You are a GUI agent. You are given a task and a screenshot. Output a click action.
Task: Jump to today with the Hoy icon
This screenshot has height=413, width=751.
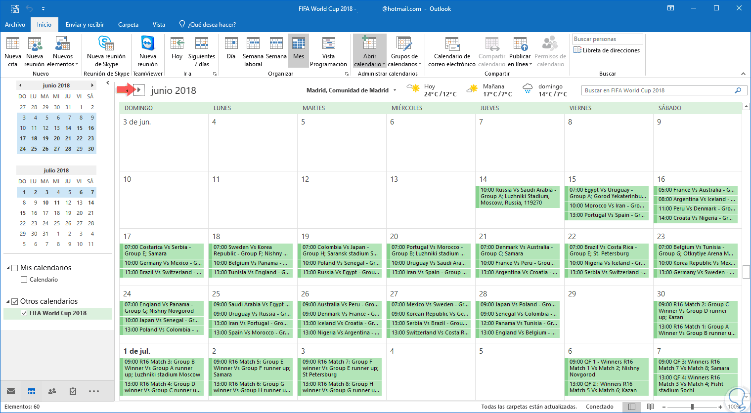pos(177,48)
